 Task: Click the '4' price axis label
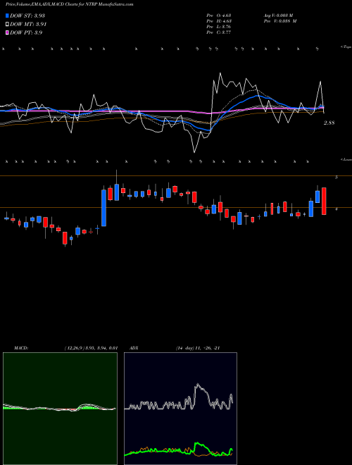point(336,209)
